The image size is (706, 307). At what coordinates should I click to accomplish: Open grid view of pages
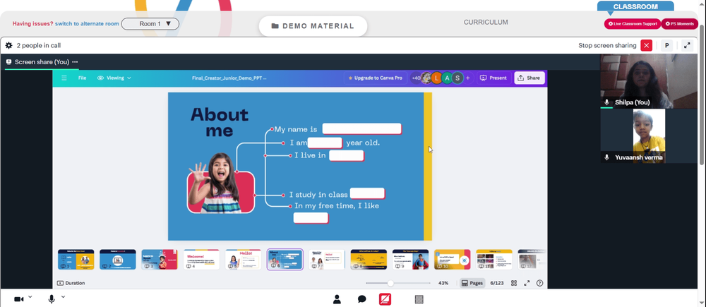514,283
